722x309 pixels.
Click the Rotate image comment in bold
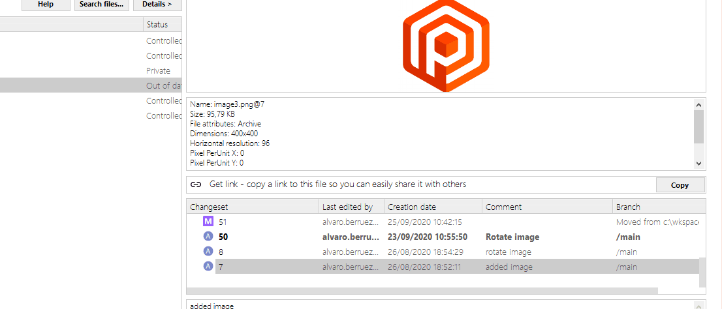512,237
